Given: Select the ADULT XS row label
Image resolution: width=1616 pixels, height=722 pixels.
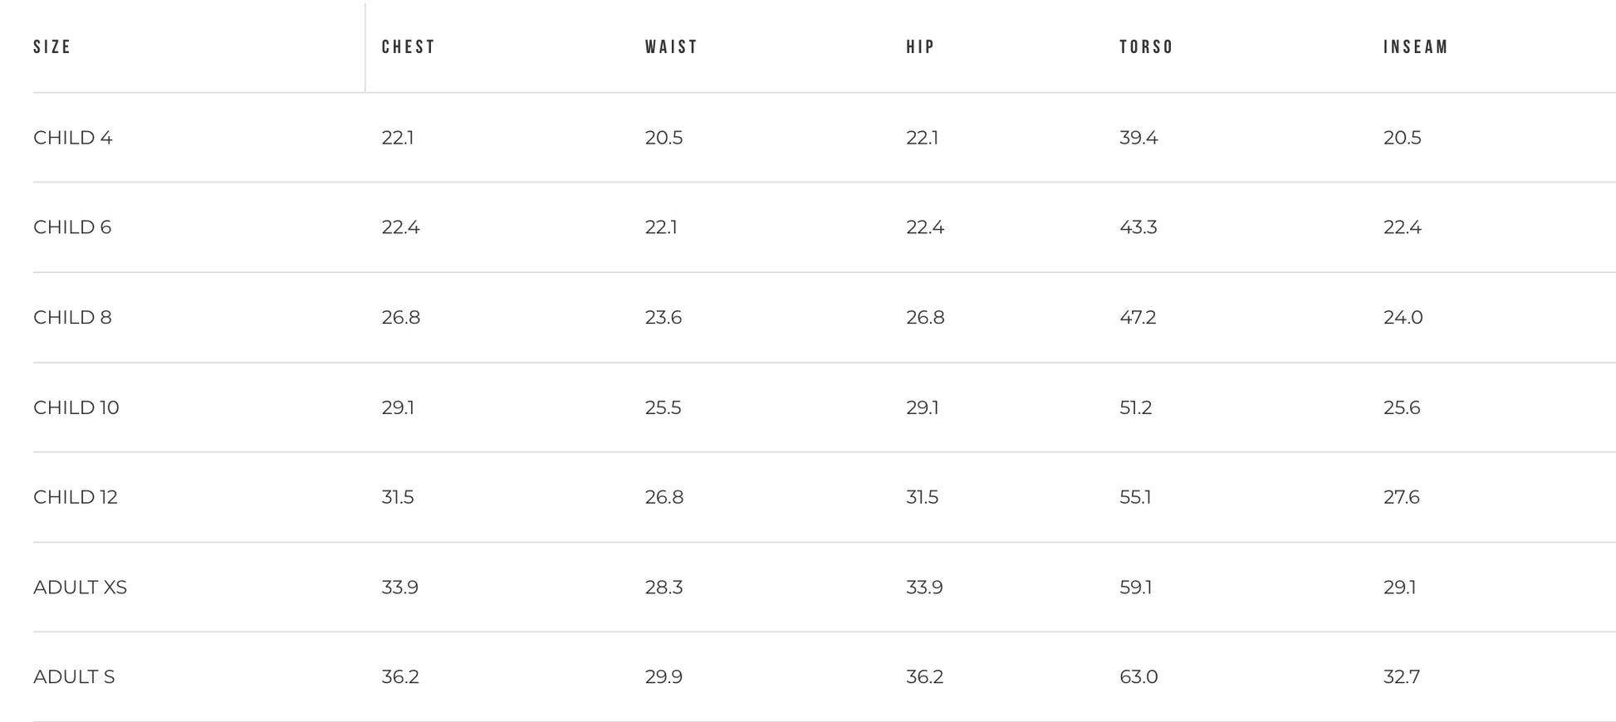Looking at the screenshot, I should (x=80, y=588).
